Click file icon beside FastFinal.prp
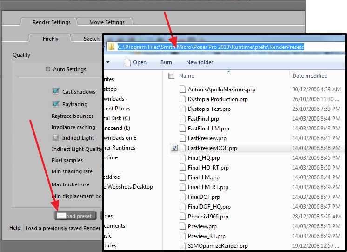347x252 pixels. point(182,118)
